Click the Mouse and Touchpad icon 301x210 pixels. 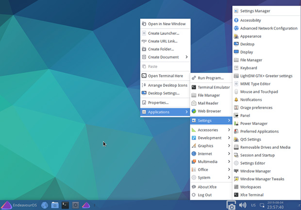[x=236, y=92]
